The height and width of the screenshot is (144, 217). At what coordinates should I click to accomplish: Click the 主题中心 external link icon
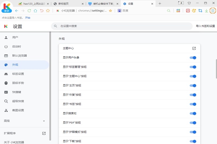click(x=194, y=48)
